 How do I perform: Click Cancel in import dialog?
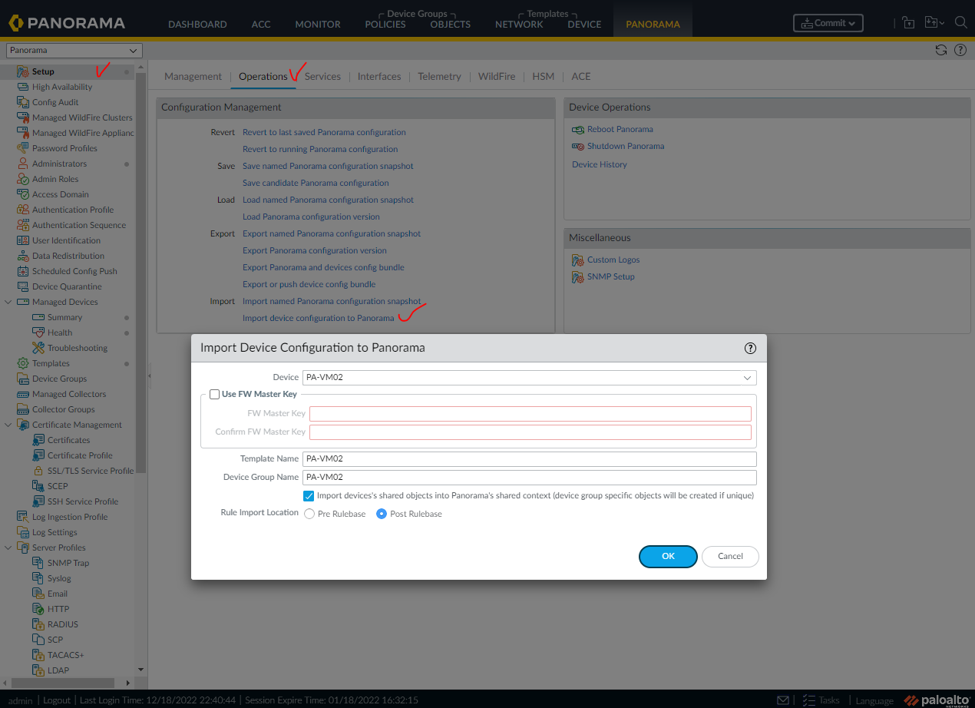[x=730, y=556]
